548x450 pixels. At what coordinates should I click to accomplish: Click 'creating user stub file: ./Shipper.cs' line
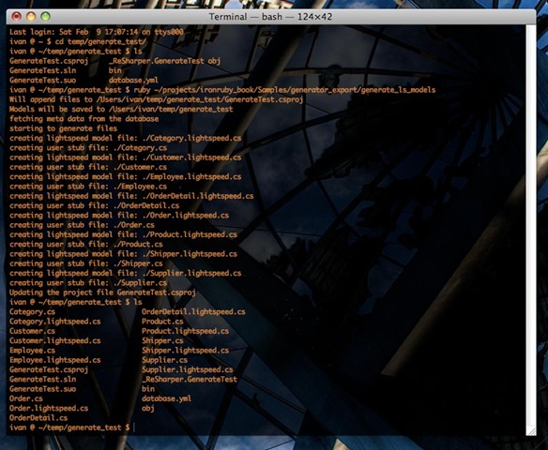(86, 263)
